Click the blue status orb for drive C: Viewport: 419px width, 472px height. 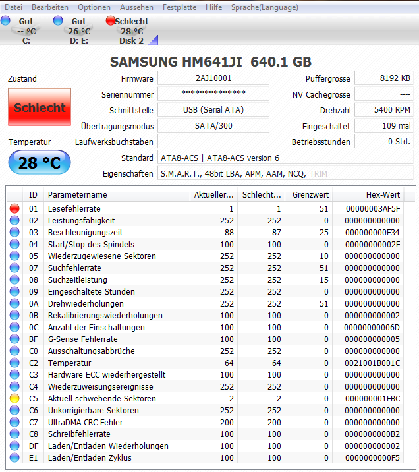[x=5, y=20]
